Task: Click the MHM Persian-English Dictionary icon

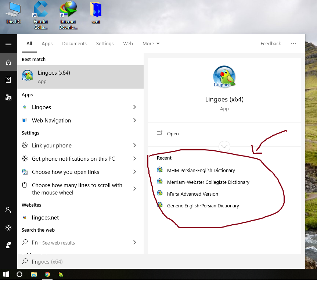Action: pyautogui.click(x=160, y=169)
